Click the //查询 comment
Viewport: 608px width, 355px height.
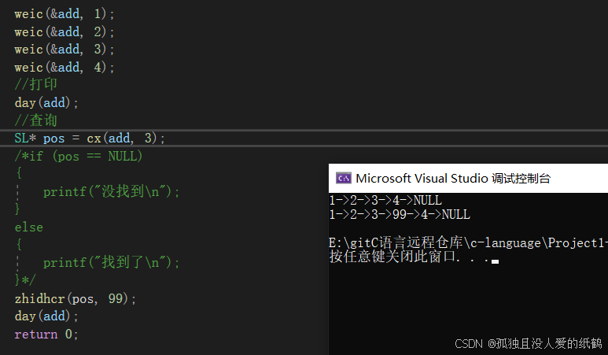35,120
